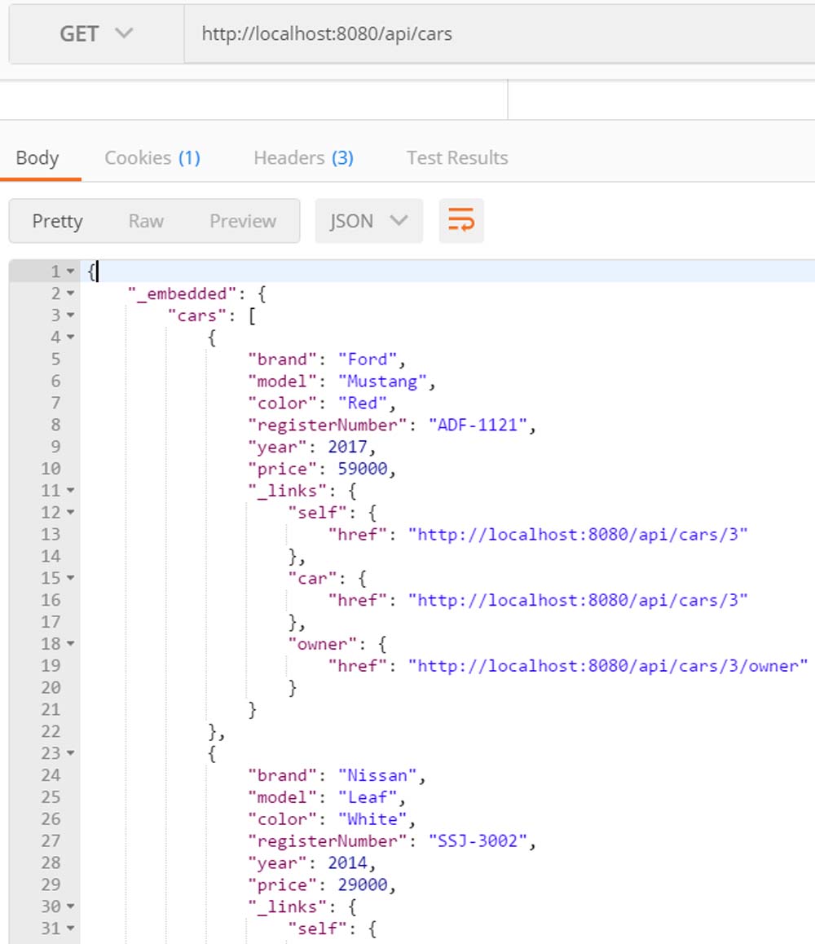Click the request URL input field
This screenshot has height=944, width=815.
click(497, 34)
